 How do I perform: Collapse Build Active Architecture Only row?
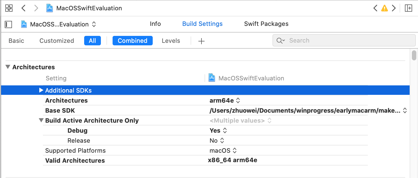(x=41, y=120)
